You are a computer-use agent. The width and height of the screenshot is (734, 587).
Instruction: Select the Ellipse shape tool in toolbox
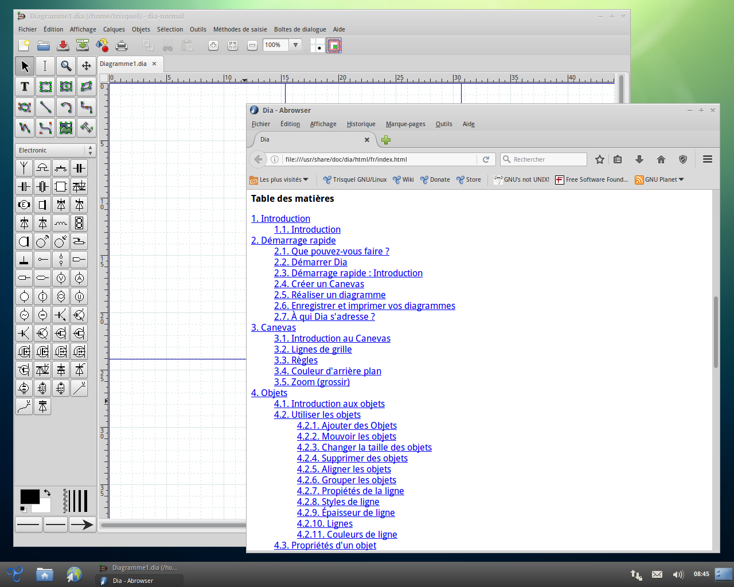coord(66,87)
